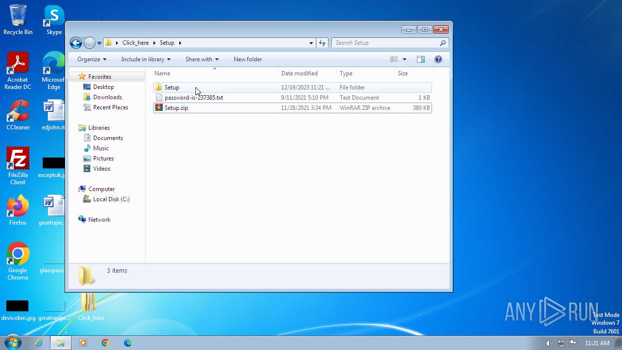Open Documents library
622x350 pixels.
pos(108,138)
